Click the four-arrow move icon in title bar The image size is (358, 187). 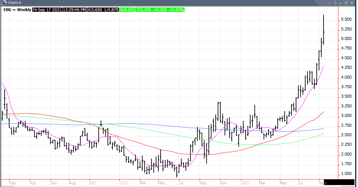click(x=335, y=3)
